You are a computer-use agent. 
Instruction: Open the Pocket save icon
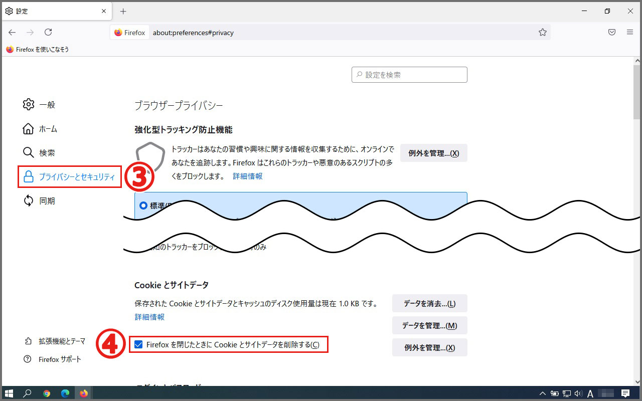click(x=612, y=32)
